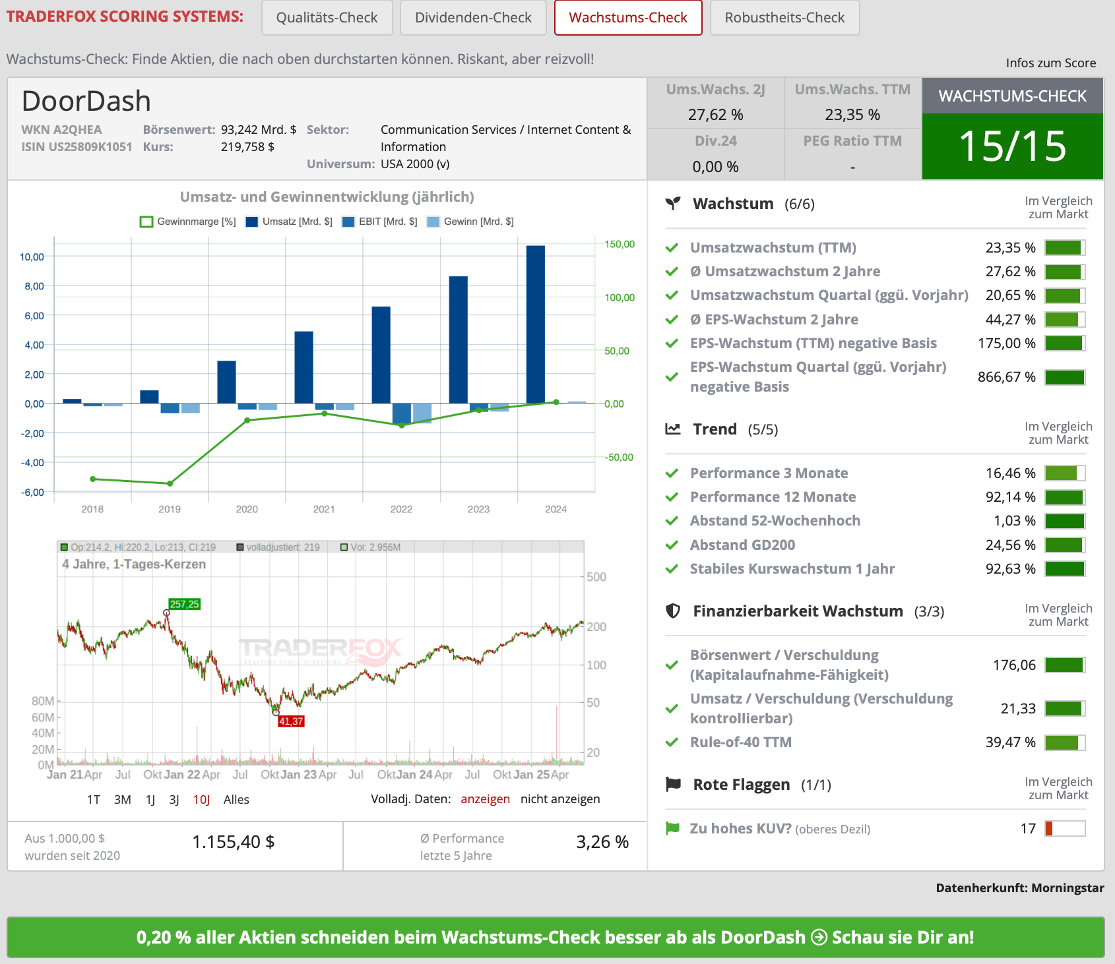Click the checkmark next to Abstand 52-Wochenhoch

(x=672, y=521)
